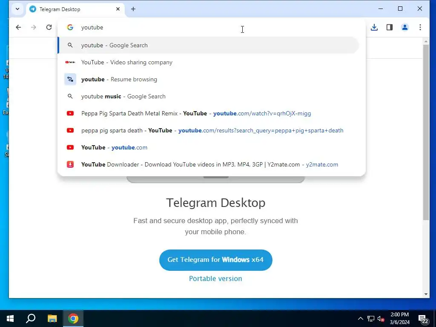Select 'youtube - Google Search' suggestion
Screen dimensions: 436x327
208,45
